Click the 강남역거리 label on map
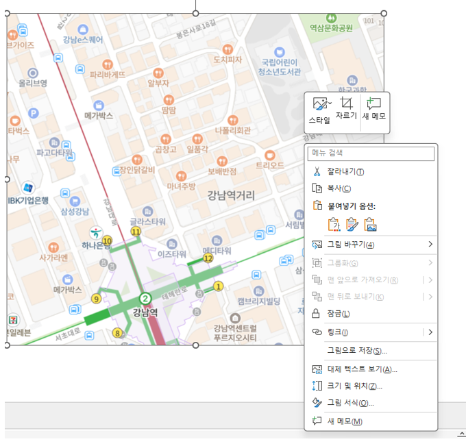 (231, 195)
